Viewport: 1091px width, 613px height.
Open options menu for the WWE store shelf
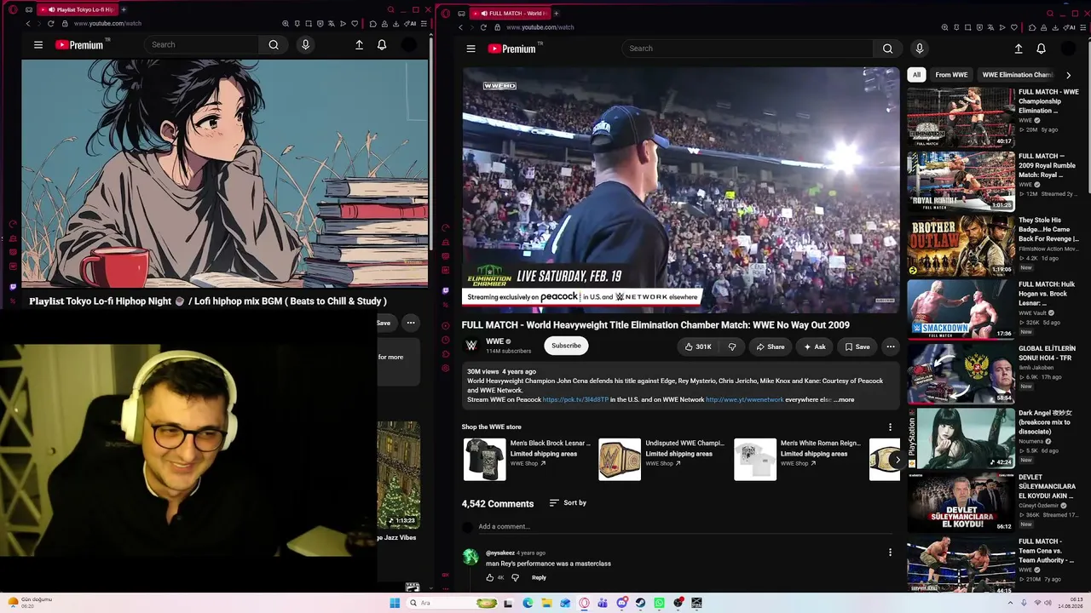click(890, 427)
